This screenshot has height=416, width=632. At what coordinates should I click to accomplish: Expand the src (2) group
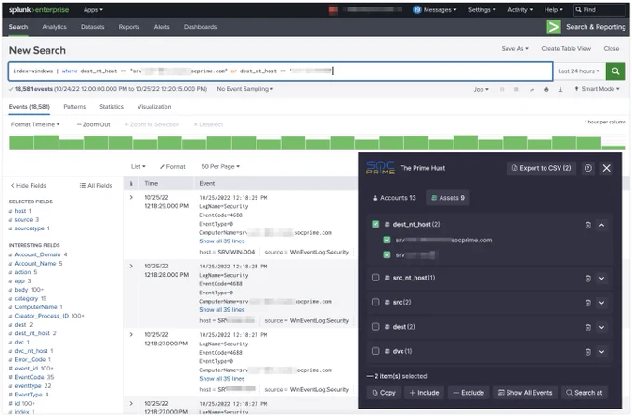[601, 303]
